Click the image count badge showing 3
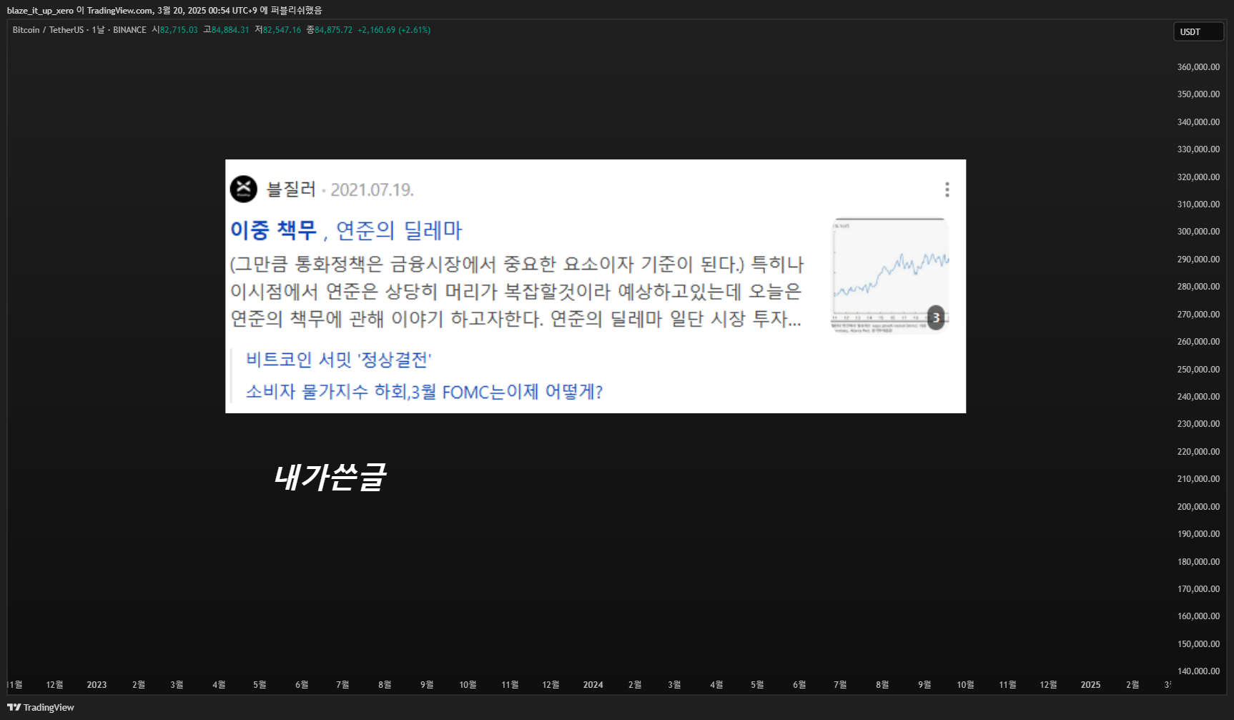Screen dimensions: 1234x720 936,317
